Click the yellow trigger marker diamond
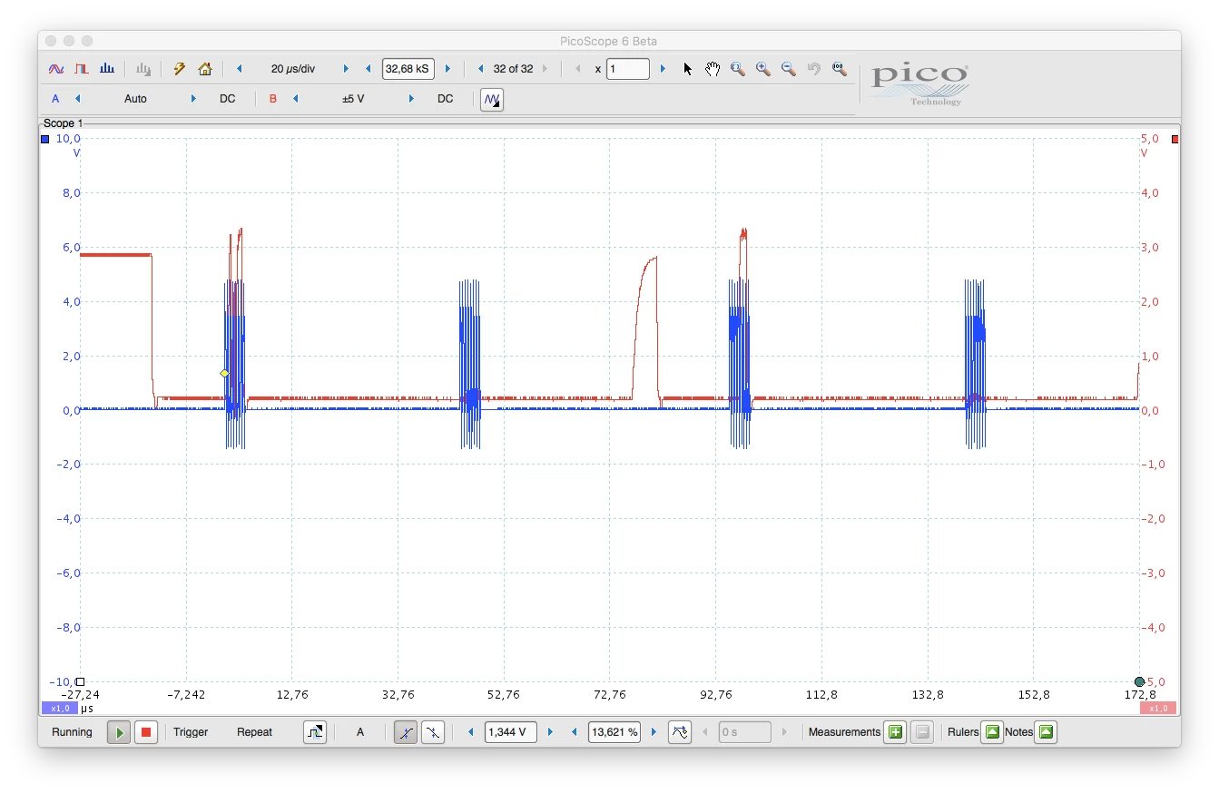1219x793 pixels. 224,373
